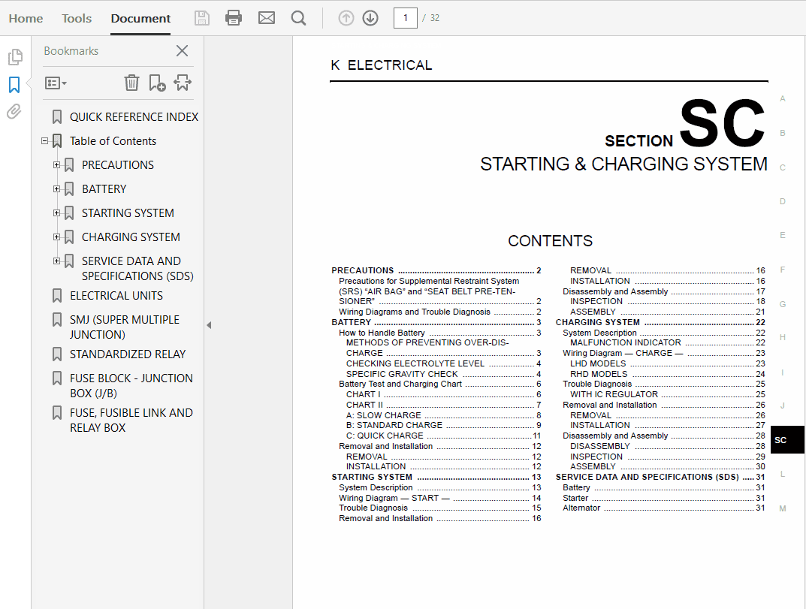Go to the next page
This screenshot has width=806, height=609.
click(370, 17)
